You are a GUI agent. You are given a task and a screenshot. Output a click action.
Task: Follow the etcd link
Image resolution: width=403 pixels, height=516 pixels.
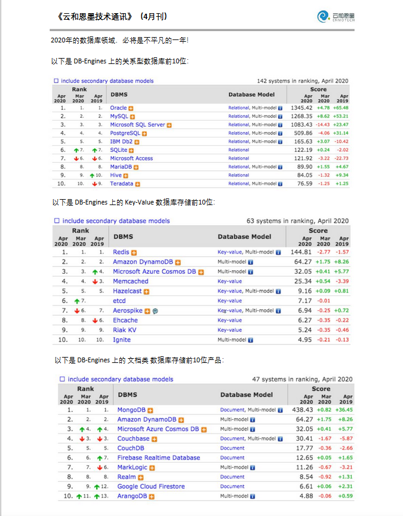119,301
